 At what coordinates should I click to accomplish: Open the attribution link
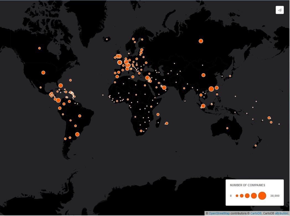(x=281, y=213)
